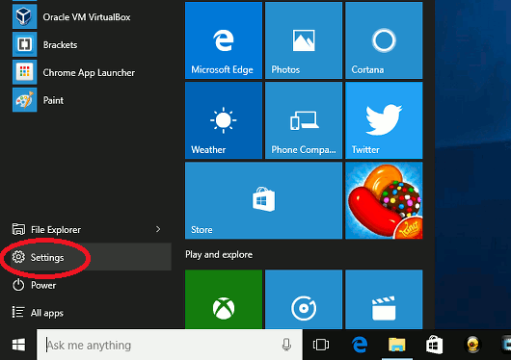Open File Explorer from Start menu
The height and width of the screenshot is (360, 511).
tap(87, 229)
